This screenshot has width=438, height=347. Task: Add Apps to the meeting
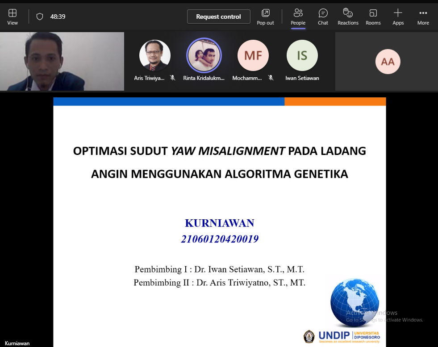(398, 17)
